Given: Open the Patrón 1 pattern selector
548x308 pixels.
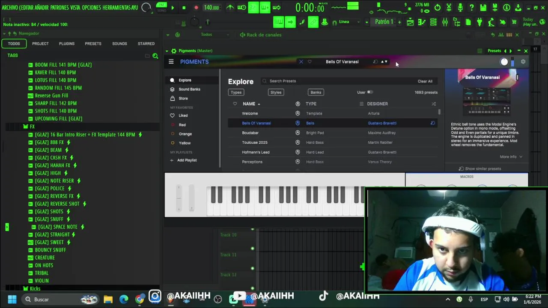Looking at the screenshot, I should (x=384, y=22).
